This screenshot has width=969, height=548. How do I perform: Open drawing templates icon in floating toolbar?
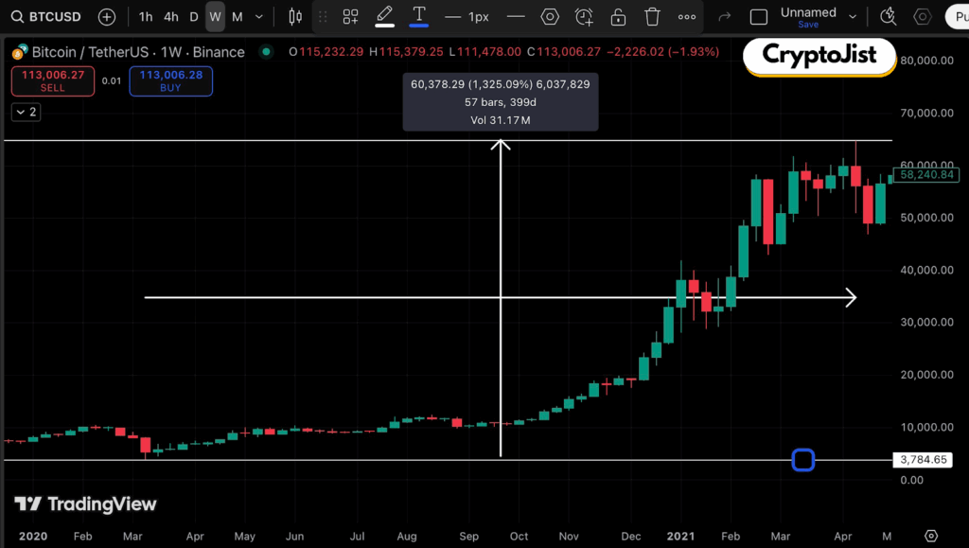click(x=351, y=16)
